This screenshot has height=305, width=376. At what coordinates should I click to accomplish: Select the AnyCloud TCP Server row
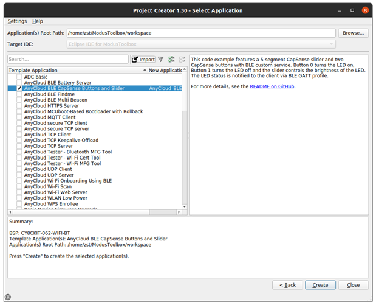[95, 146]
